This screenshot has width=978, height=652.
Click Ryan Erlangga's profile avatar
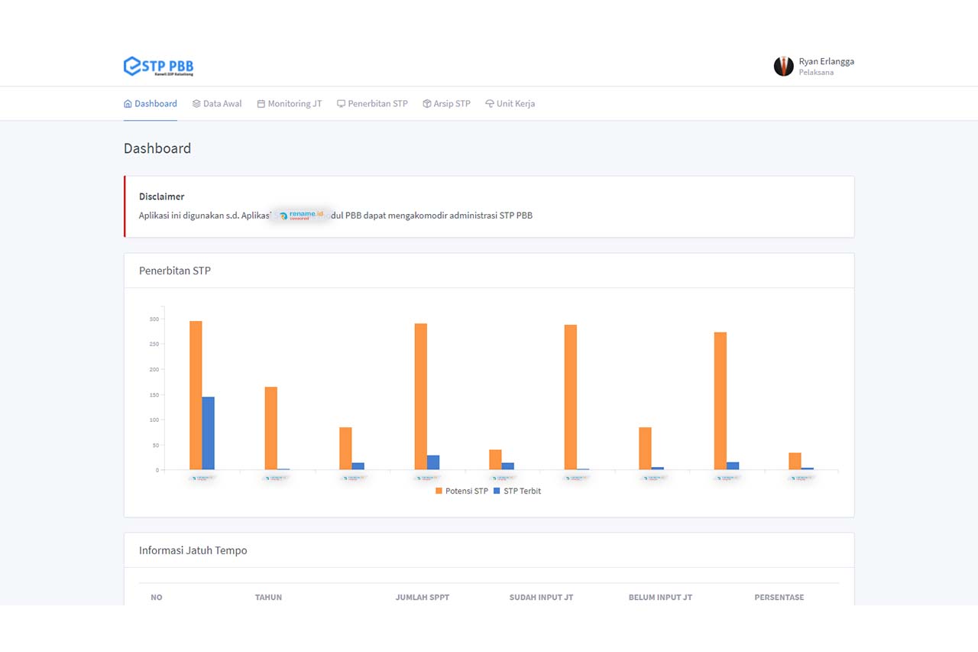tap(783, 66)
